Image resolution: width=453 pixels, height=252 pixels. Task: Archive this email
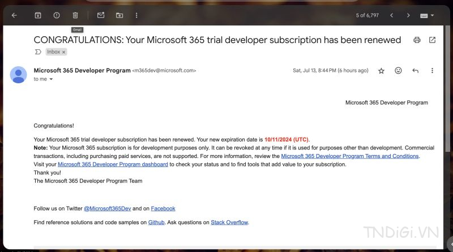click(x=38, y=15)
